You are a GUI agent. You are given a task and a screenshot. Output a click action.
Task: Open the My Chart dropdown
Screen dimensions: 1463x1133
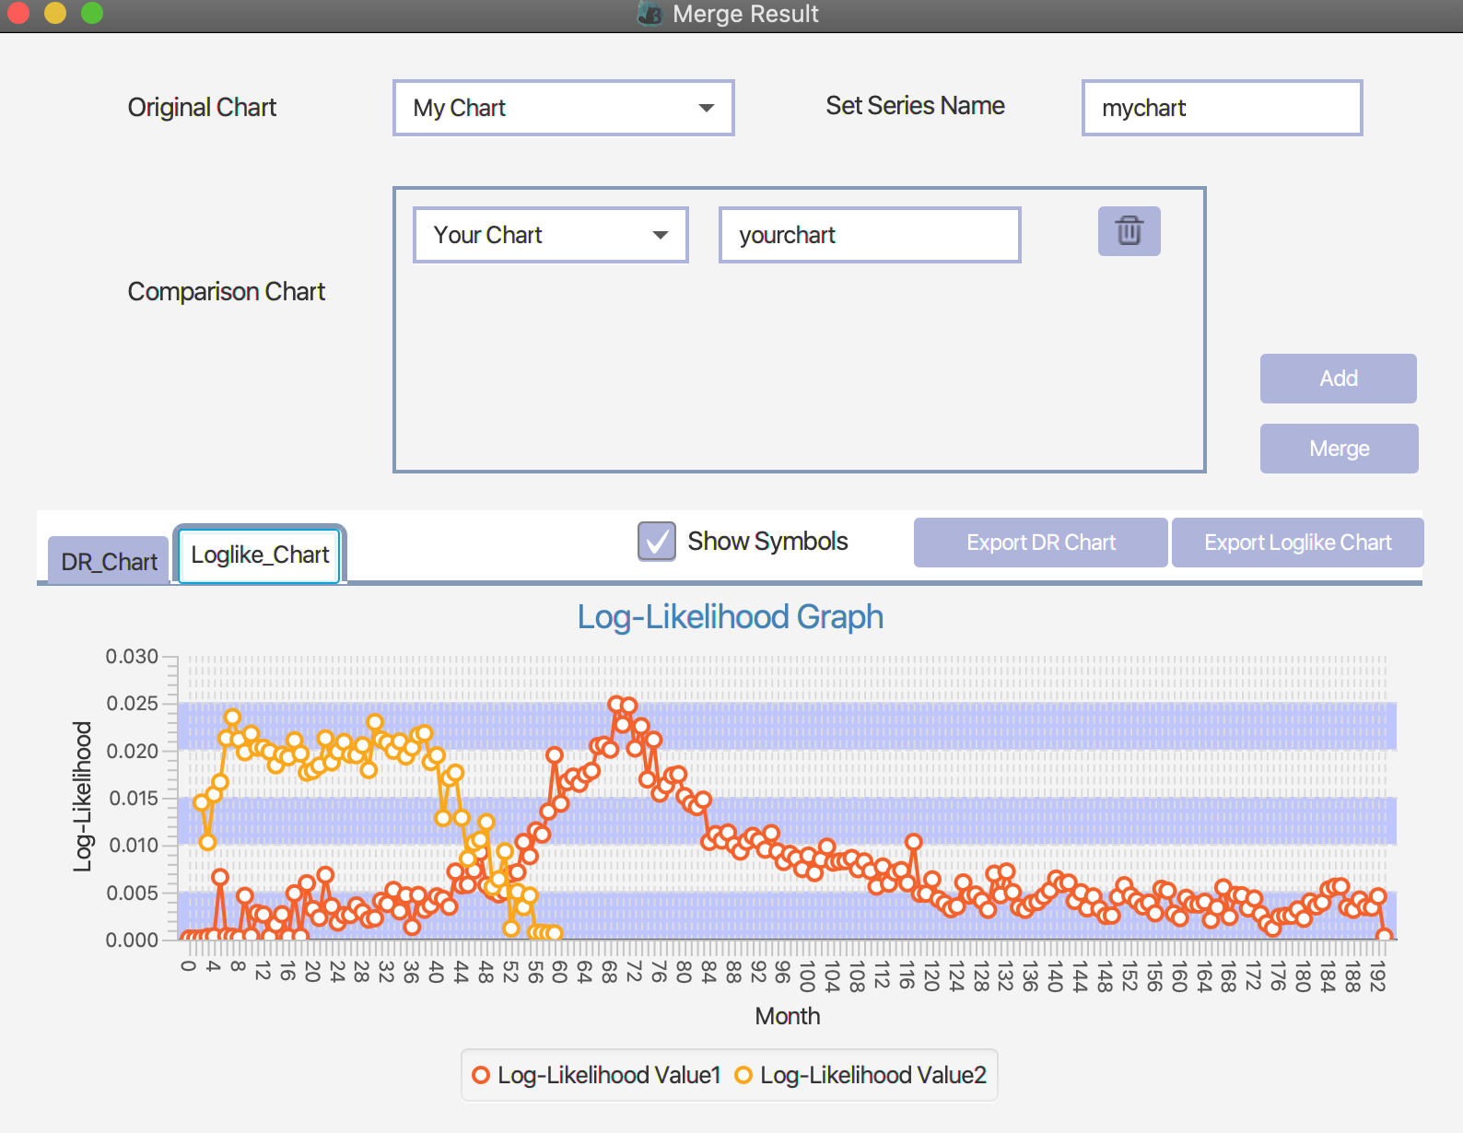coord(563,108)
